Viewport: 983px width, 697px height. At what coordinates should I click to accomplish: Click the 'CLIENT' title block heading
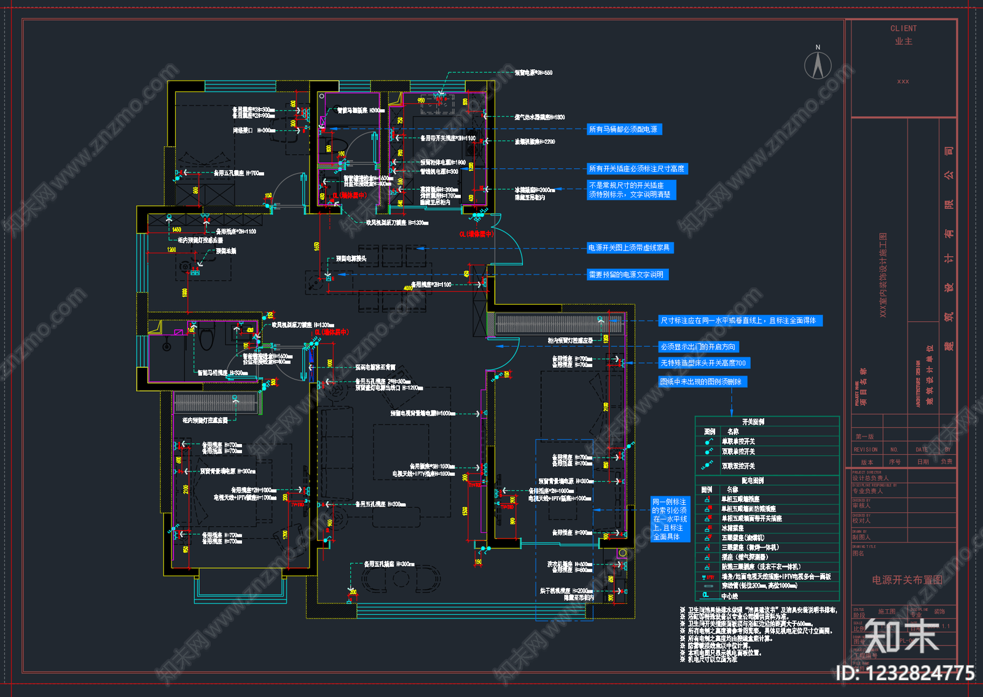tap(904, 28)
